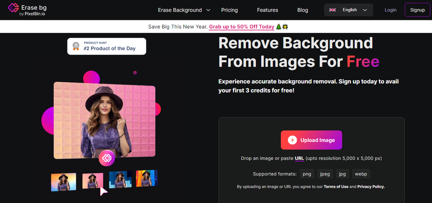Select the sunset background thumbnail
Image resolution: width=432 pixels, height=203 pixels.
point(63,182)
